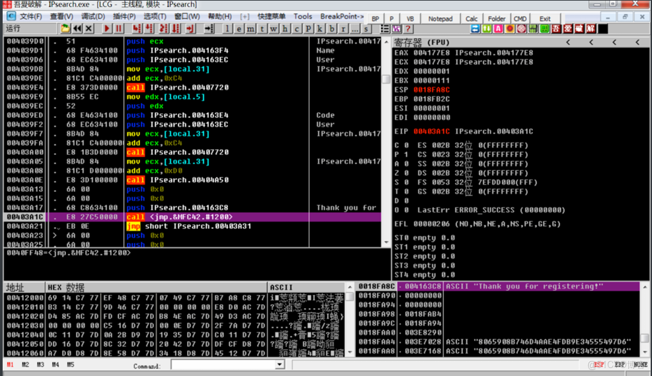Click the blue swap arrows plugin icon
Screen dimensions: 652x376
tap(475, 28)
